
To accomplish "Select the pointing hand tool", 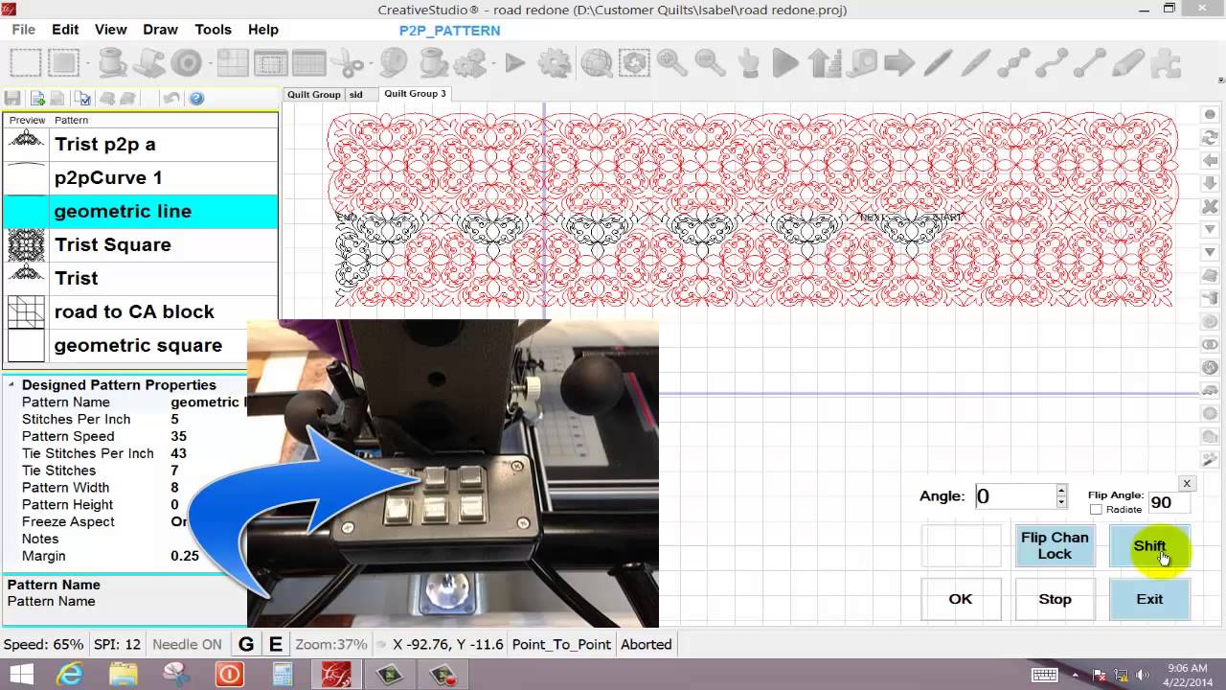I will tap(748, 64).
